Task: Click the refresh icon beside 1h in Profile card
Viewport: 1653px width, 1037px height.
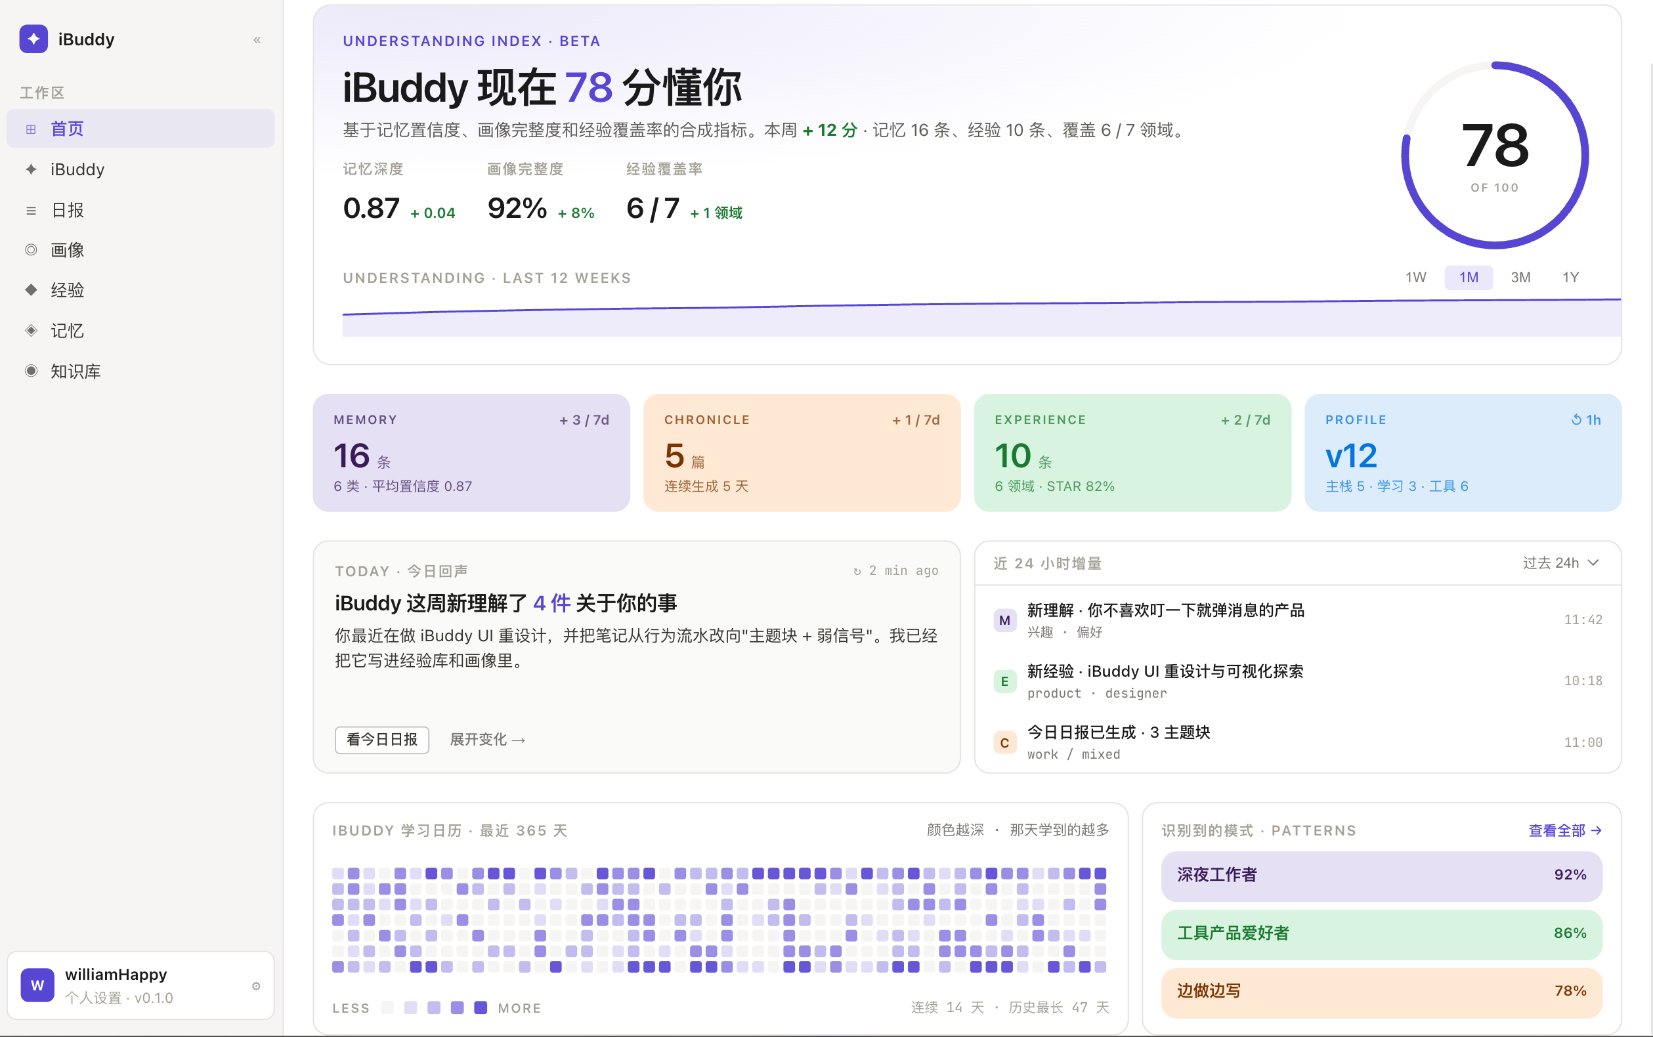Action: [1577, 420]
